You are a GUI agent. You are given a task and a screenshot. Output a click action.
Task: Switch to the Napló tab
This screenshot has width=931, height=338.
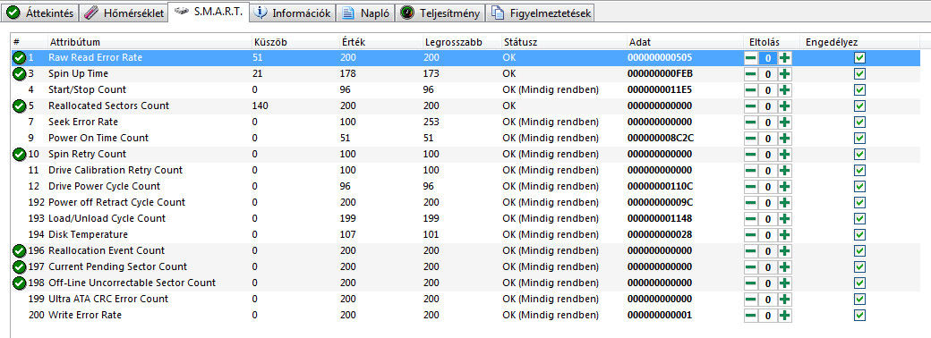pos(366,13)
